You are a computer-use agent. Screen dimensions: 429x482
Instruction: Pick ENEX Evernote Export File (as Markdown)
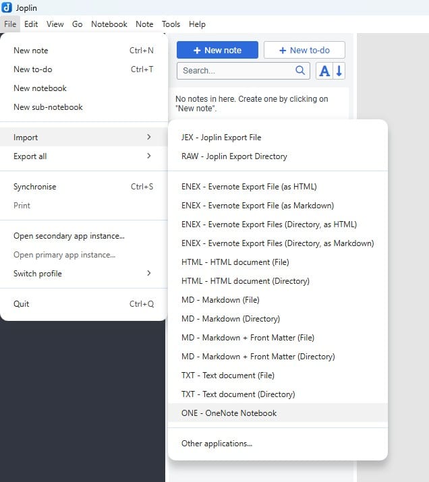point(257,206)
